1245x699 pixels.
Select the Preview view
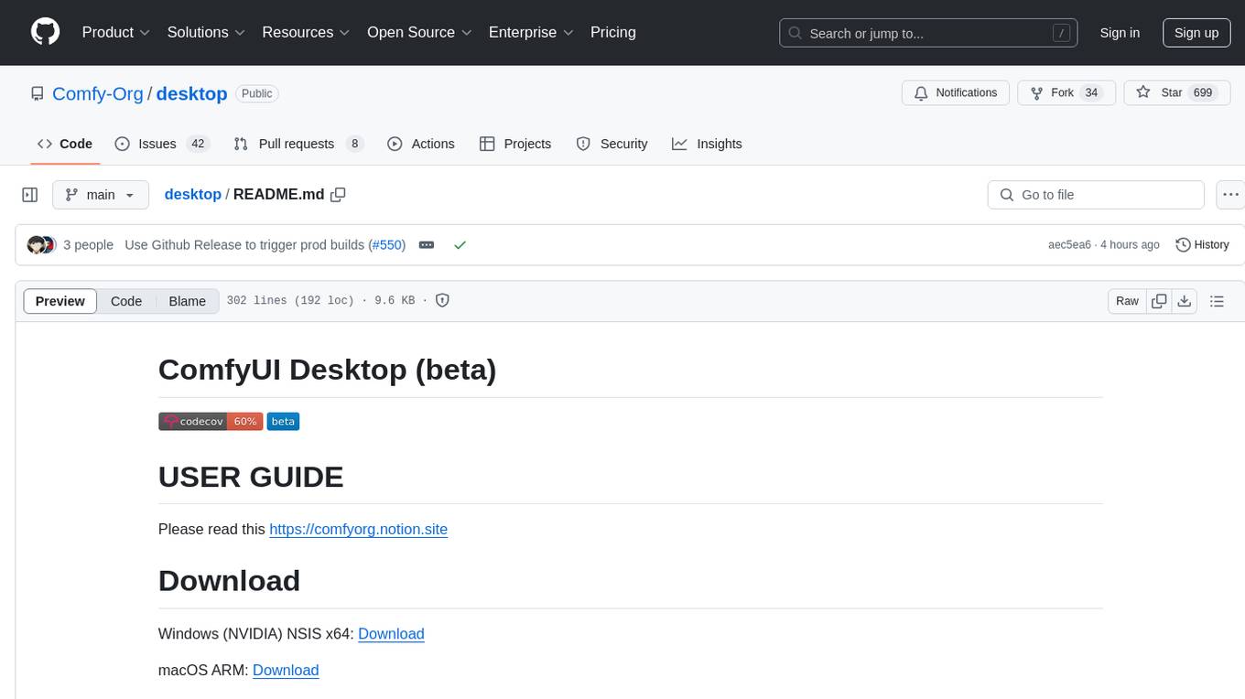pos(60,301)
